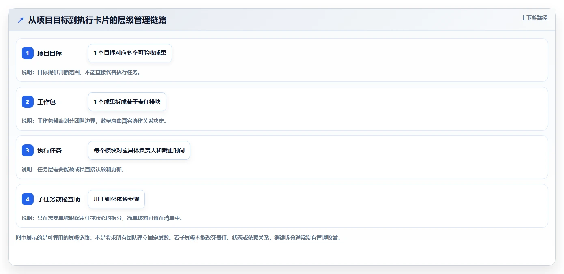
Task: Click the number 1 badge for 项目目标
Action: [x=28, y=53]
